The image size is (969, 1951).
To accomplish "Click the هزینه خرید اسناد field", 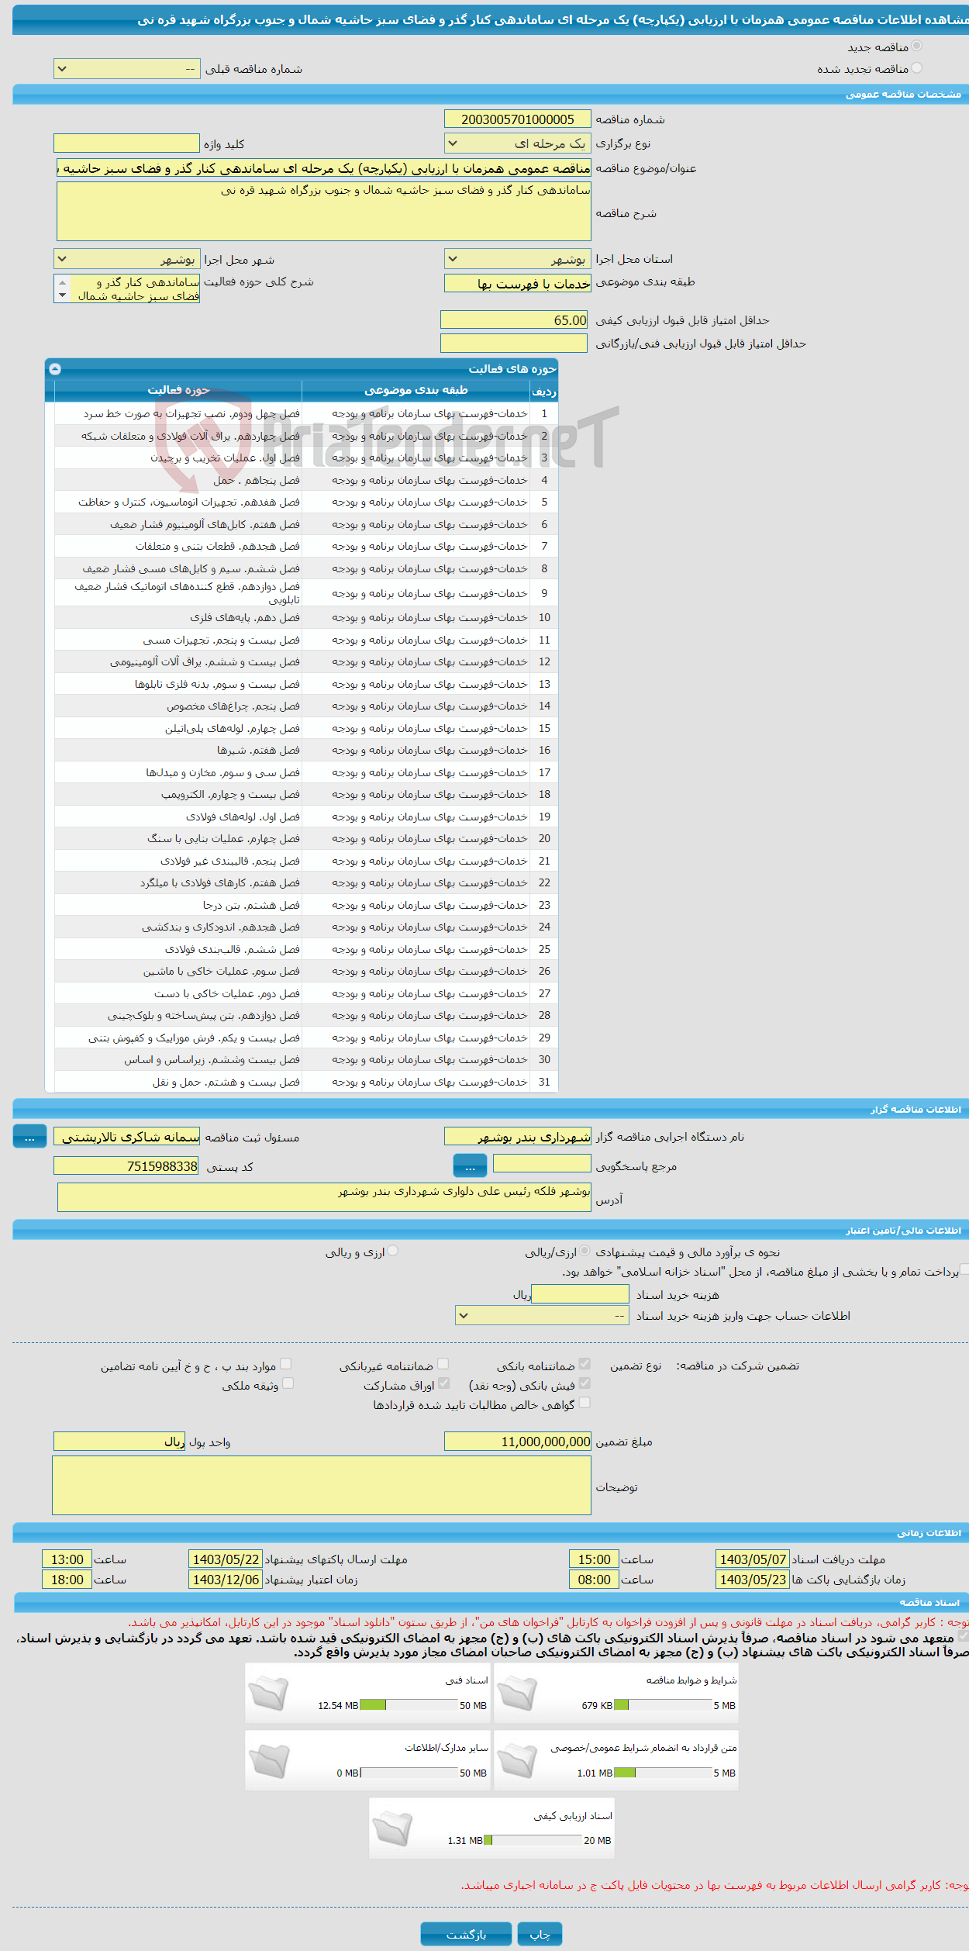I will point(580,1294).
